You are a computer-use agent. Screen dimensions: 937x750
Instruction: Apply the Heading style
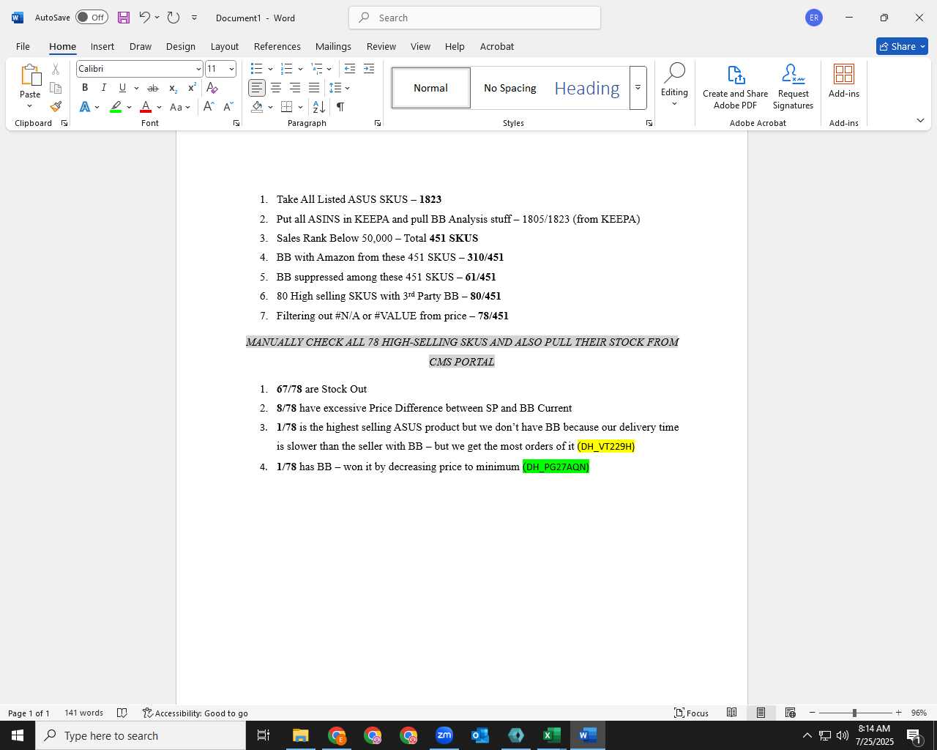coord(587,88)
